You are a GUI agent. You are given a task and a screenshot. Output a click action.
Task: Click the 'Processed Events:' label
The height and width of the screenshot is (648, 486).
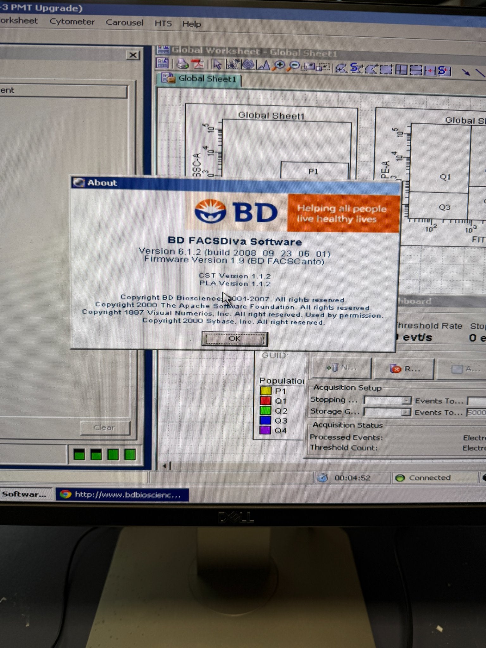(346, 437)
